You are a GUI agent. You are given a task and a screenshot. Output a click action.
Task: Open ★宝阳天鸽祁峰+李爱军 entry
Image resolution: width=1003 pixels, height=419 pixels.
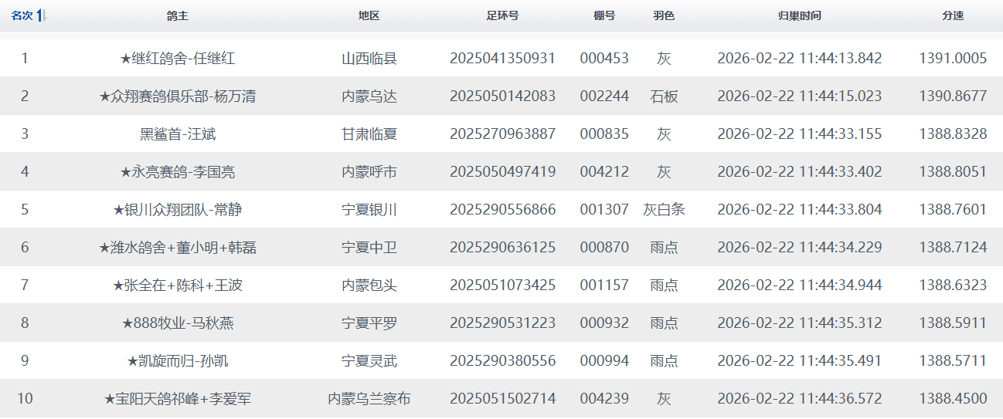pyautogui.click(x=178, y=399)
